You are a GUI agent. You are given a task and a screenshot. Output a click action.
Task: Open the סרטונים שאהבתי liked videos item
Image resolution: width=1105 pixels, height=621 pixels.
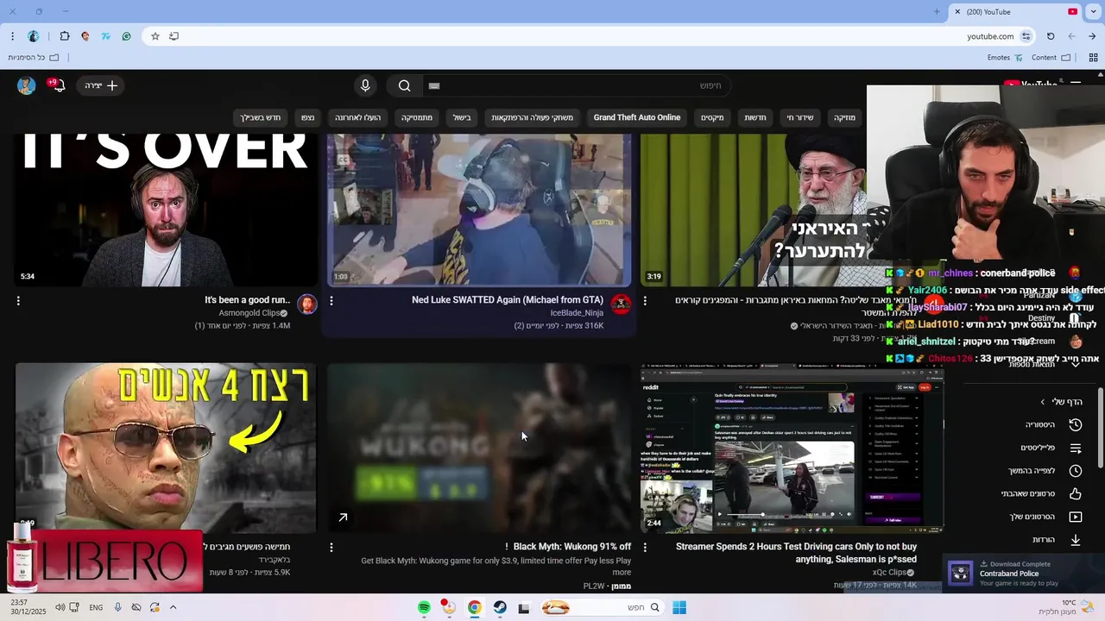pyautogui.click(x=1042, y=493)
